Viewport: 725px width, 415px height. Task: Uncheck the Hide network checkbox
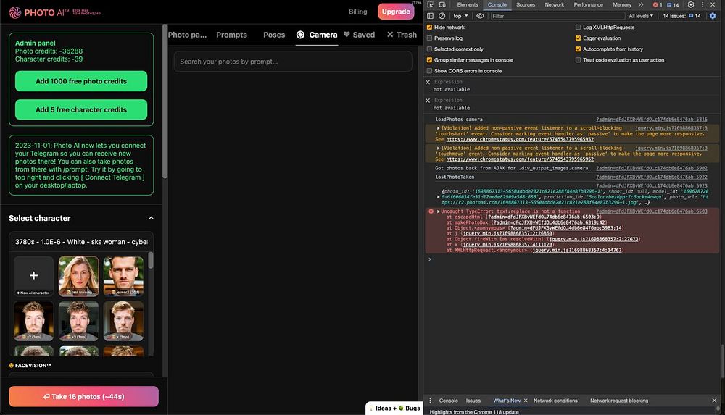pyautogui.click(x=429, y=28)
